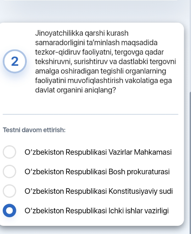Click the word 'tezkor-qidiruv' in the question
The height and width of the screenshot is (234, 191).
click(x=58, y=52)
